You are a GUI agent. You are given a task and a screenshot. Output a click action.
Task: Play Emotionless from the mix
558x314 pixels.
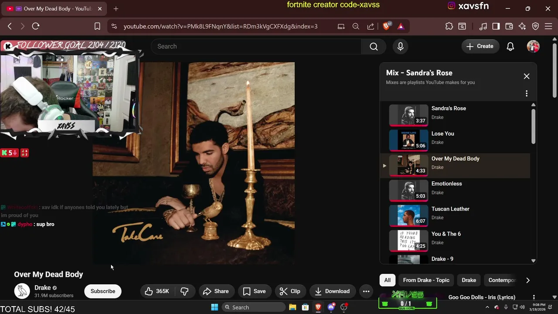click(455, 190)
